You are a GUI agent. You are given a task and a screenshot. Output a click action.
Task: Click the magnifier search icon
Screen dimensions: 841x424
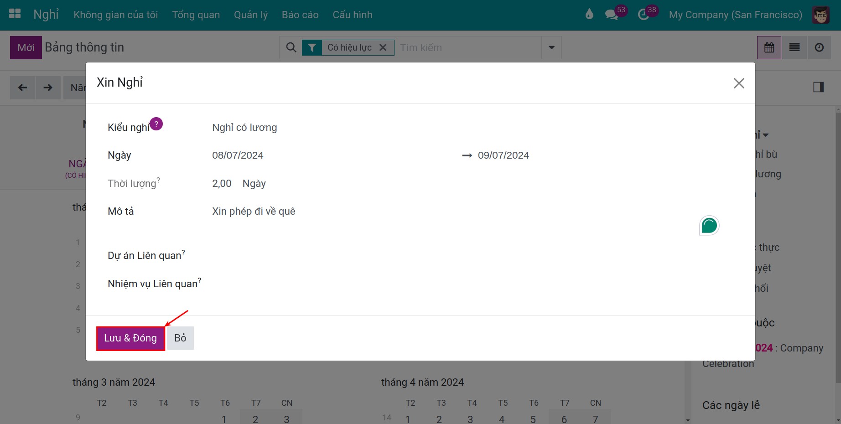(x=291, y=47)
